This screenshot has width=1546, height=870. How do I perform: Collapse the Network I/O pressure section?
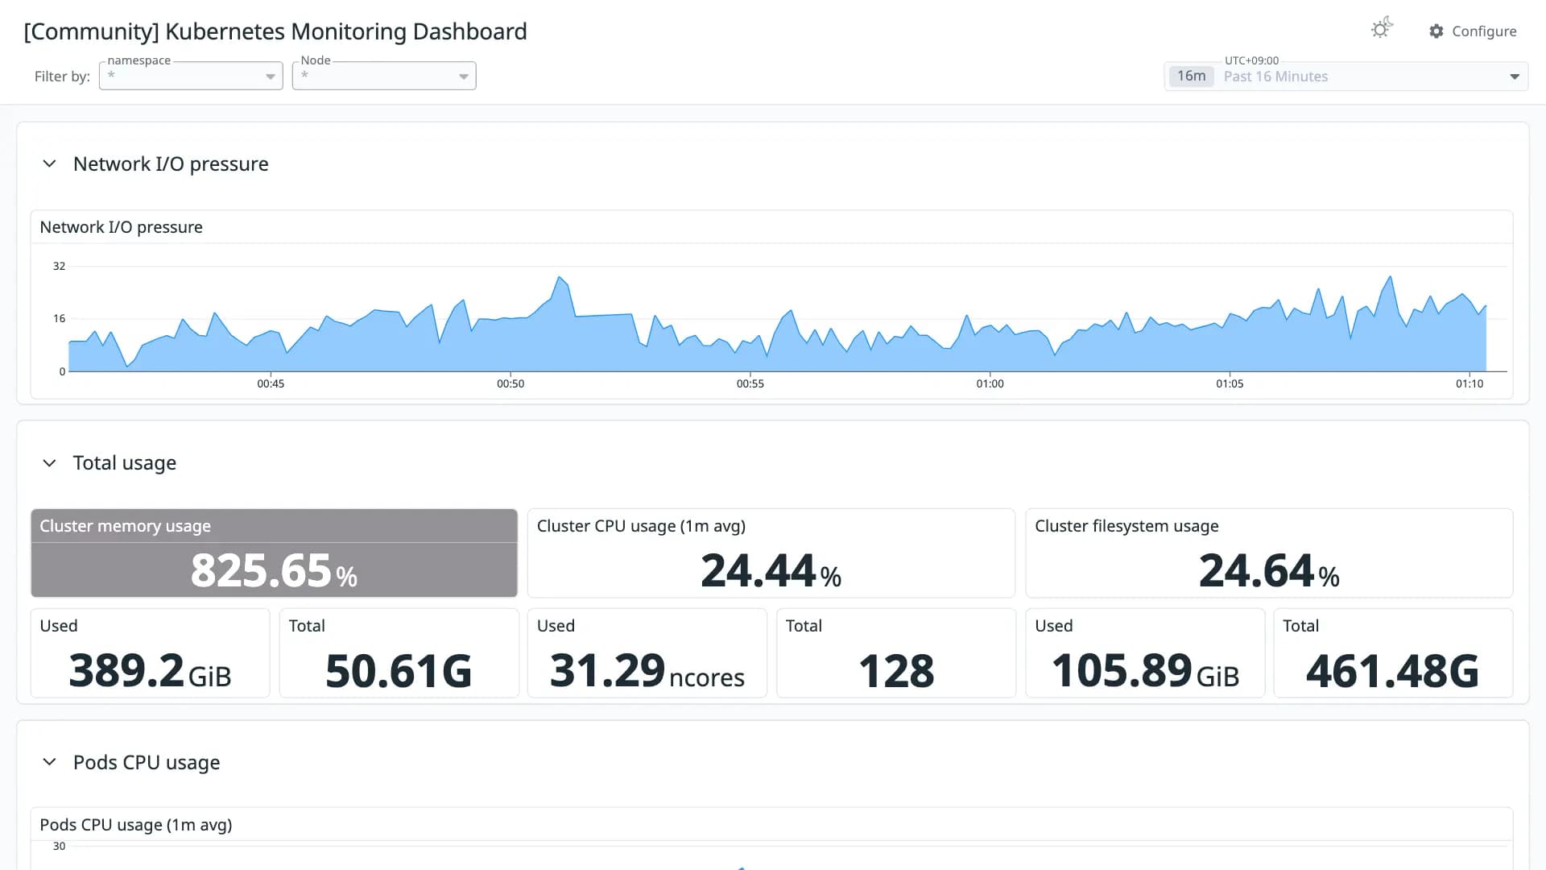pos(49,164)
